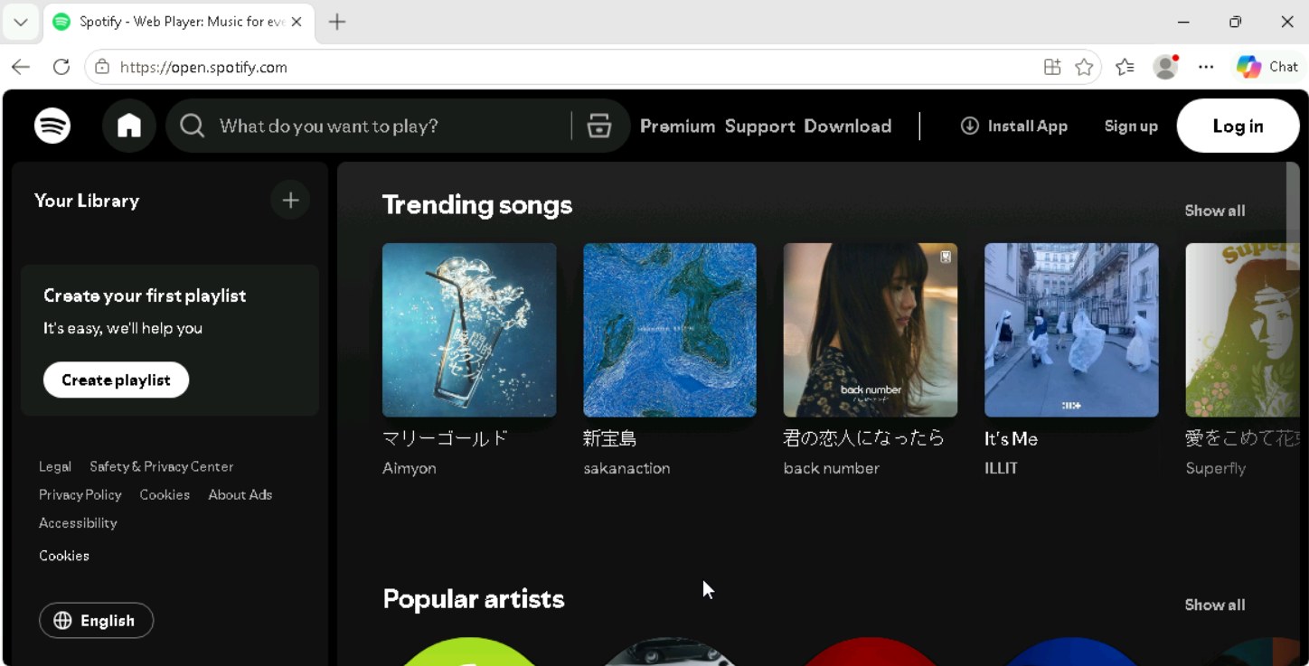
Task: Open browser profile avatar
Action: click(1165, 67)
